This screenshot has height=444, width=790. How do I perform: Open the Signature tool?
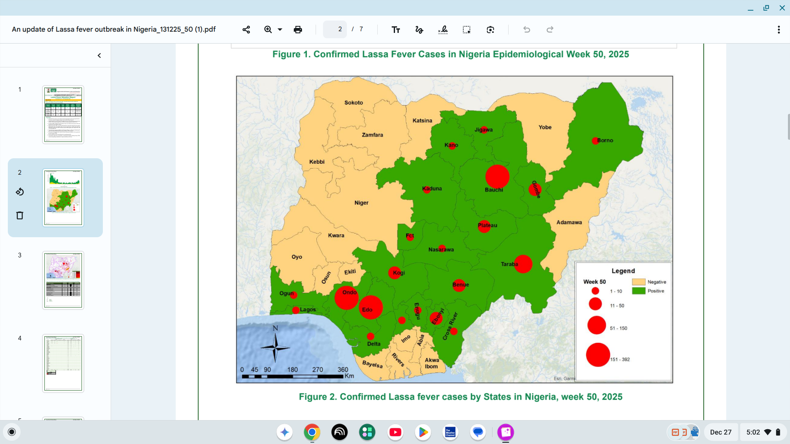(x=443, y=30)
